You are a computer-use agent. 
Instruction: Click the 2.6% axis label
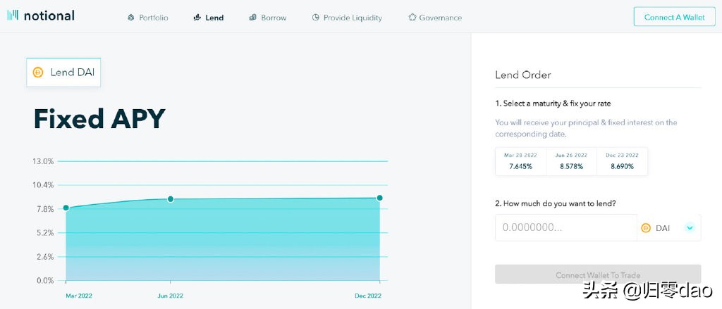pyautogui.click(x=46, y=257)
